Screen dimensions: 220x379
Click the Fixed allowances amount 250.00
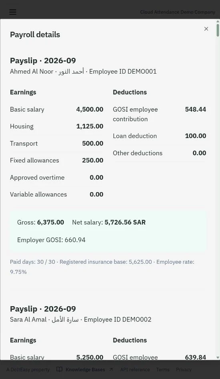93,160
